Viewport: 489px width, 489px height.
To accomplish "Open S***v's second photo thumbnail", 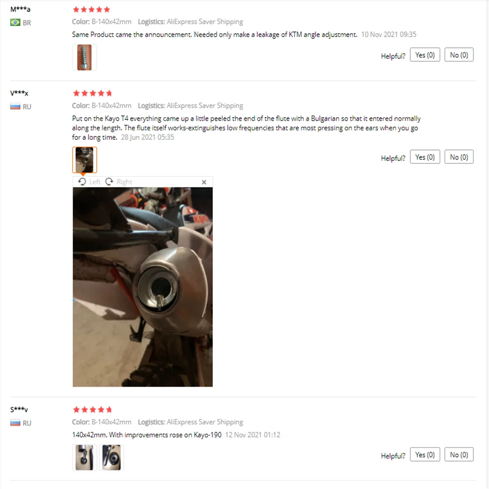I will [x=111, y=458].
